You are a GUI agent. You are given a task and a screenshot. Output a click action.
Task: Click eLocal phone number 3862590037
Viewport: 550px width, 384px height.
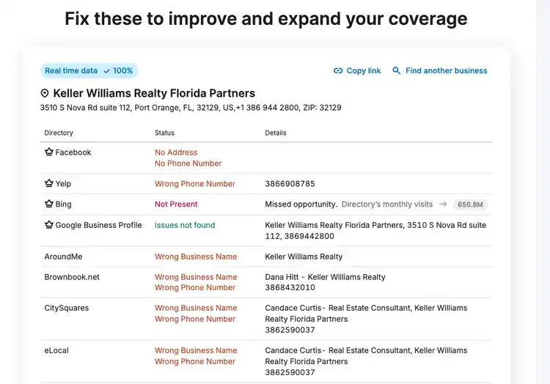[x=290, y=372]
